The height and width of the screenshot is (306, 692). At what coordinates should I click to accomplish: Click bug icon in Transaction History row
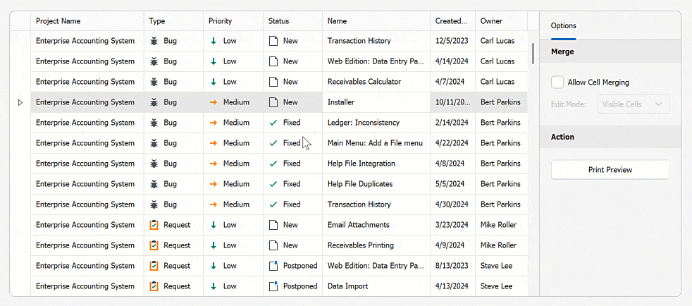154,41
